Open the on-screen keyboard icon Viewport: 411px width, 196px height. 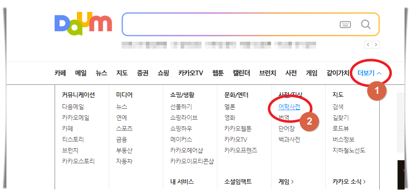[x=345, y=25]
